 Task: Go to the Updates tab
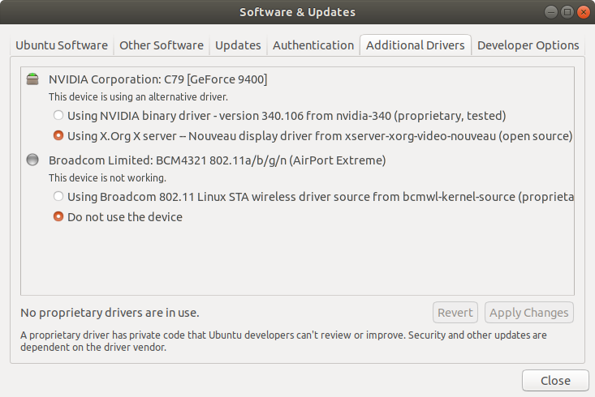point(238,45)
